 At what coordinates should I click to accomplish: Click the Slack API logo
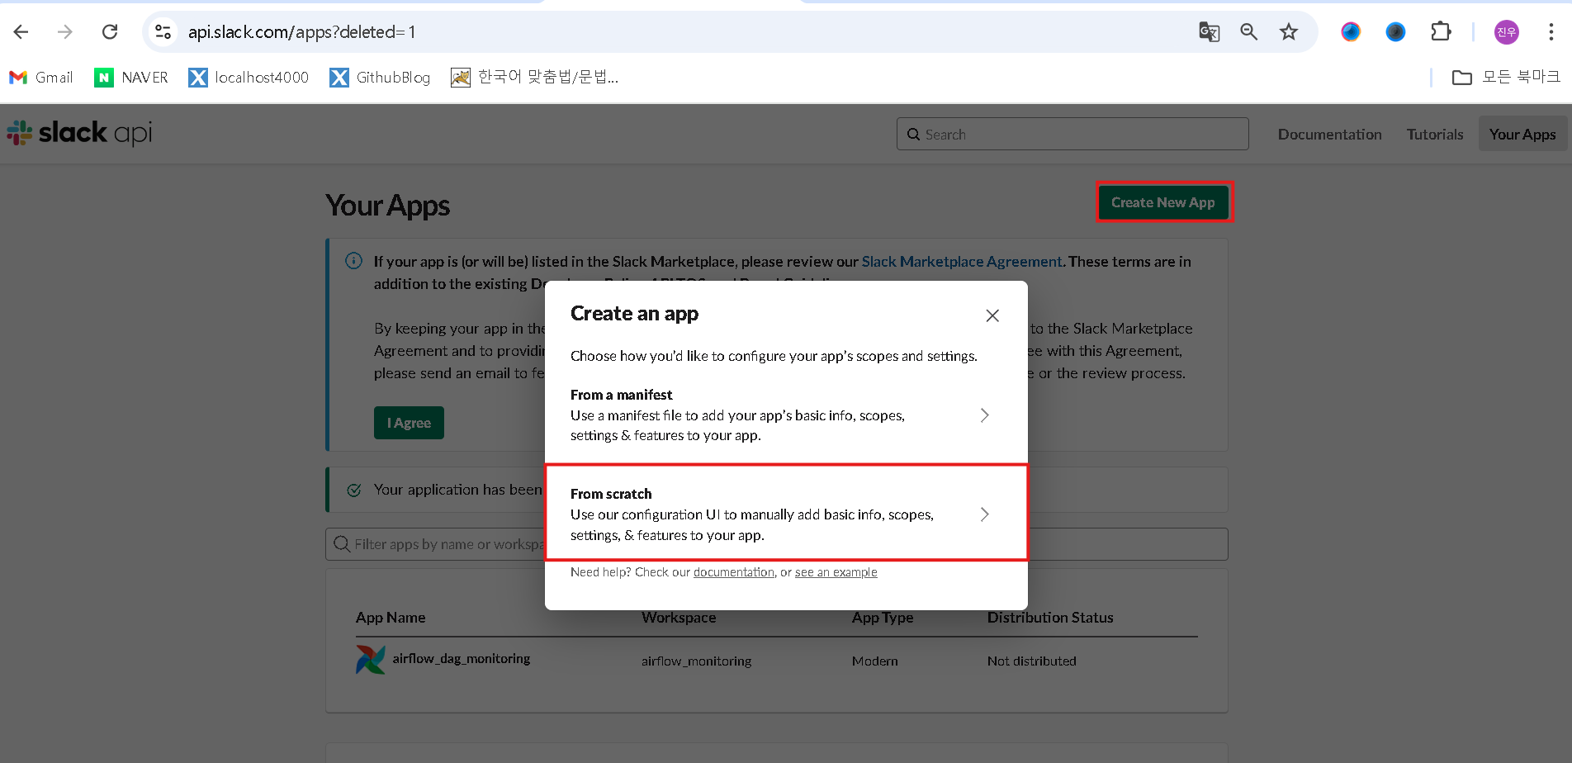80,133
